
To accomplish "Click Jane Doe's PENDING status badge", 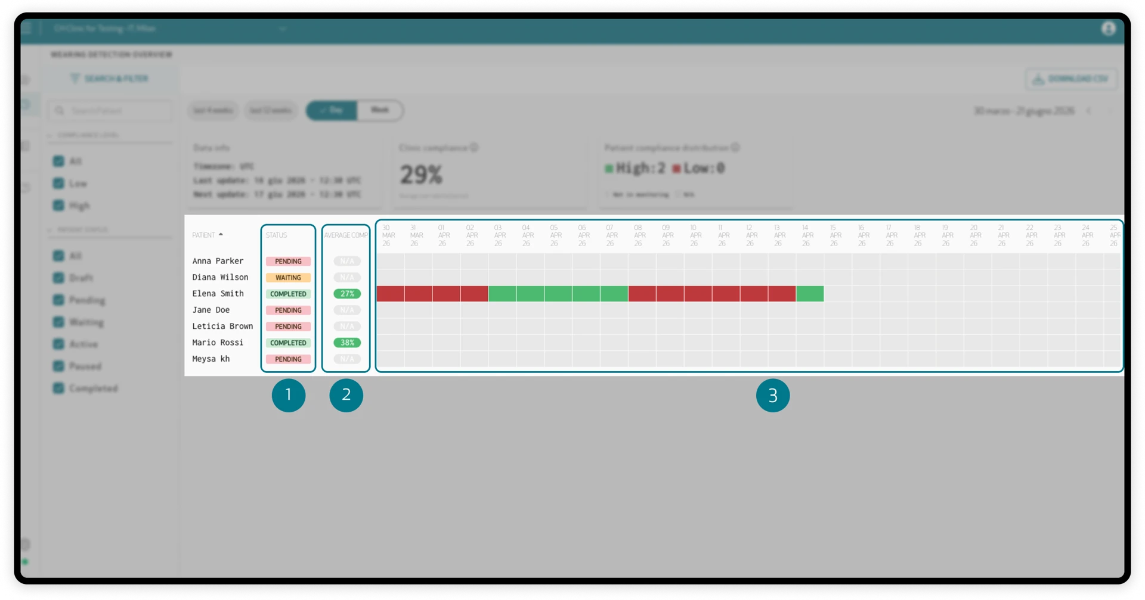I will pyautogui.click(x=288, y=310).
